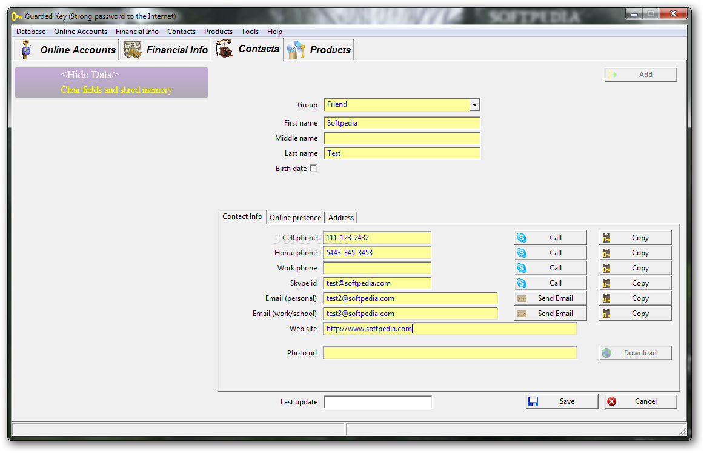The image size is (704, 453).
Task: Click Skype icon in Work phone row
Action: (x=521, y=268)
